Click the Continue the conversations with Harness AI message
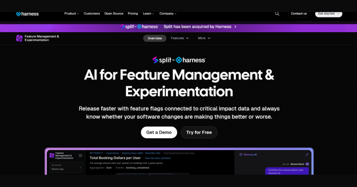Image resolution: width=357 pixels, height=187 pixels. tap(287, 171)
